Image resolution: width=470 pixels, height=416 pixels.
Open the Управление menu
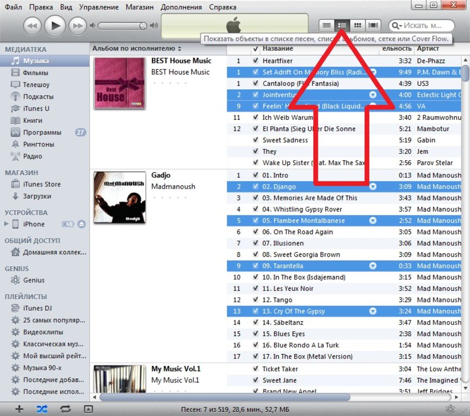click(x=99, y=7)
